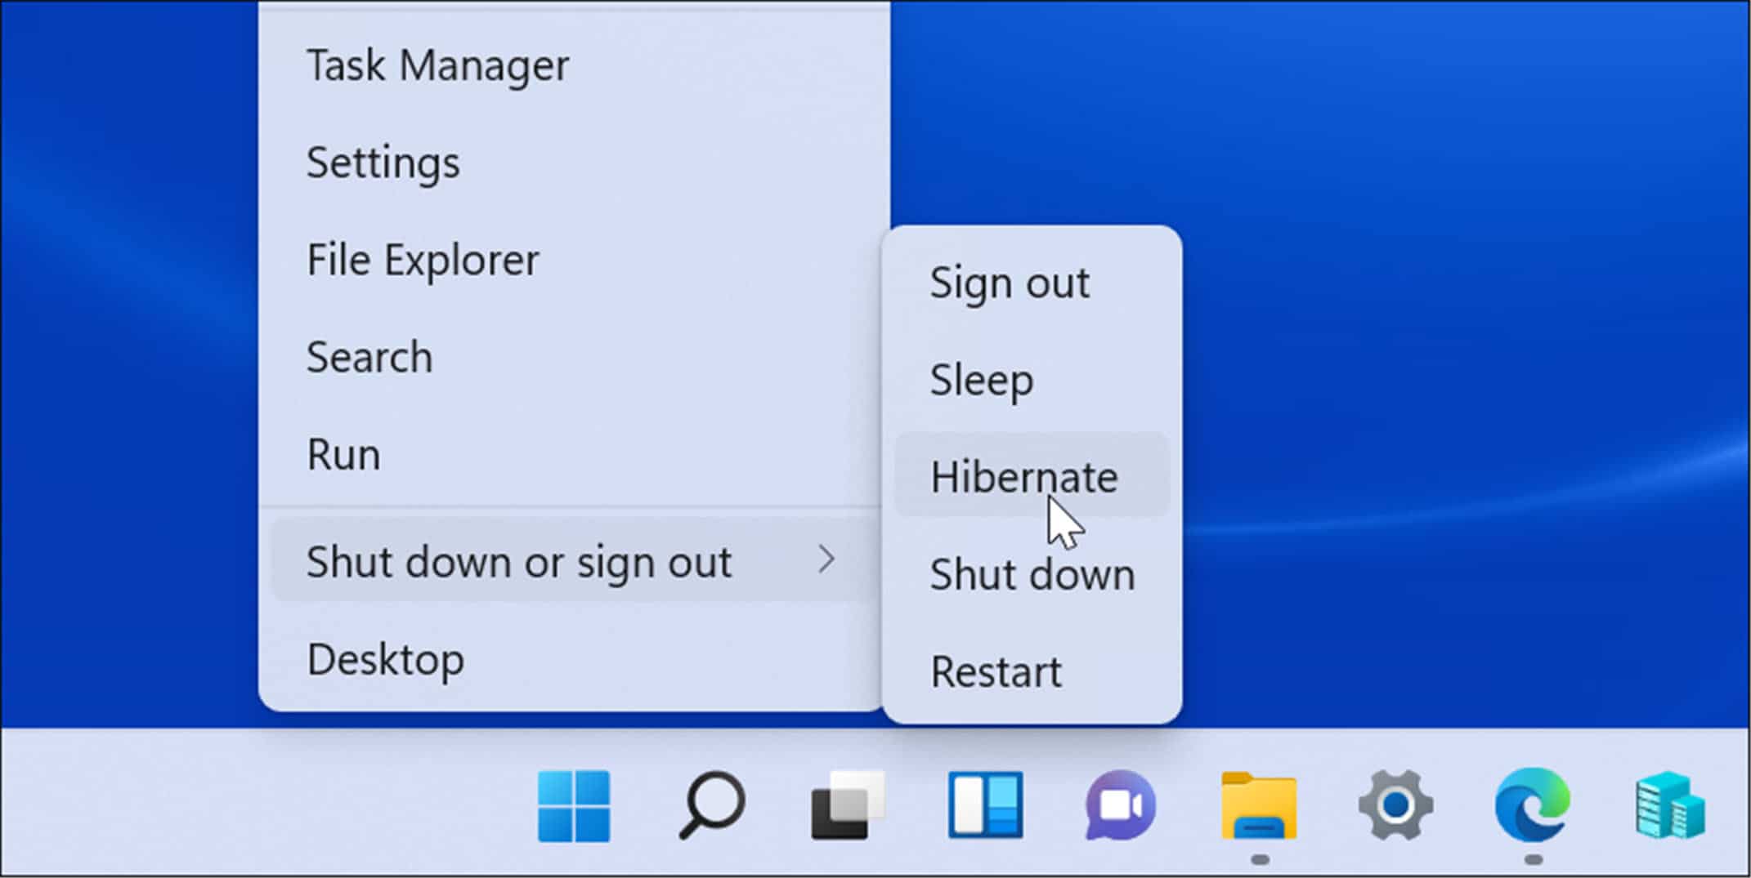This screenshot has width=1751, height=878.
Task: Select Desktop at the menu bottom
Action: point(385,658)
